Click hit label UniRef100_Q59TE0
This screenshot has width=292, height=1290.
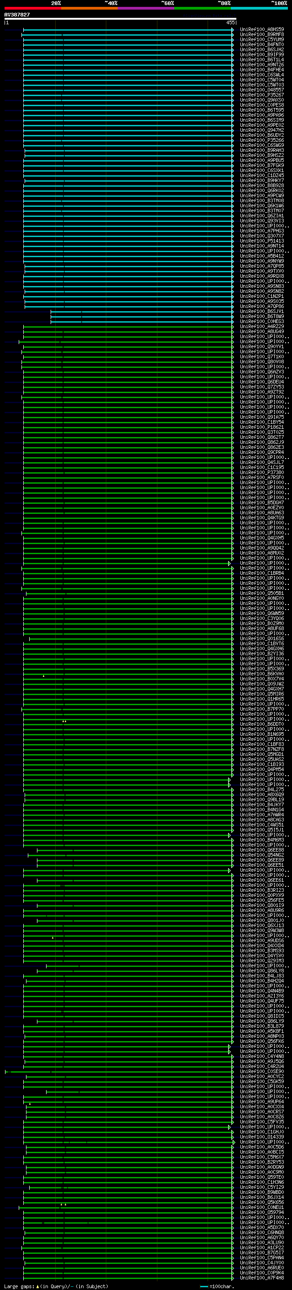point(262,1177)
